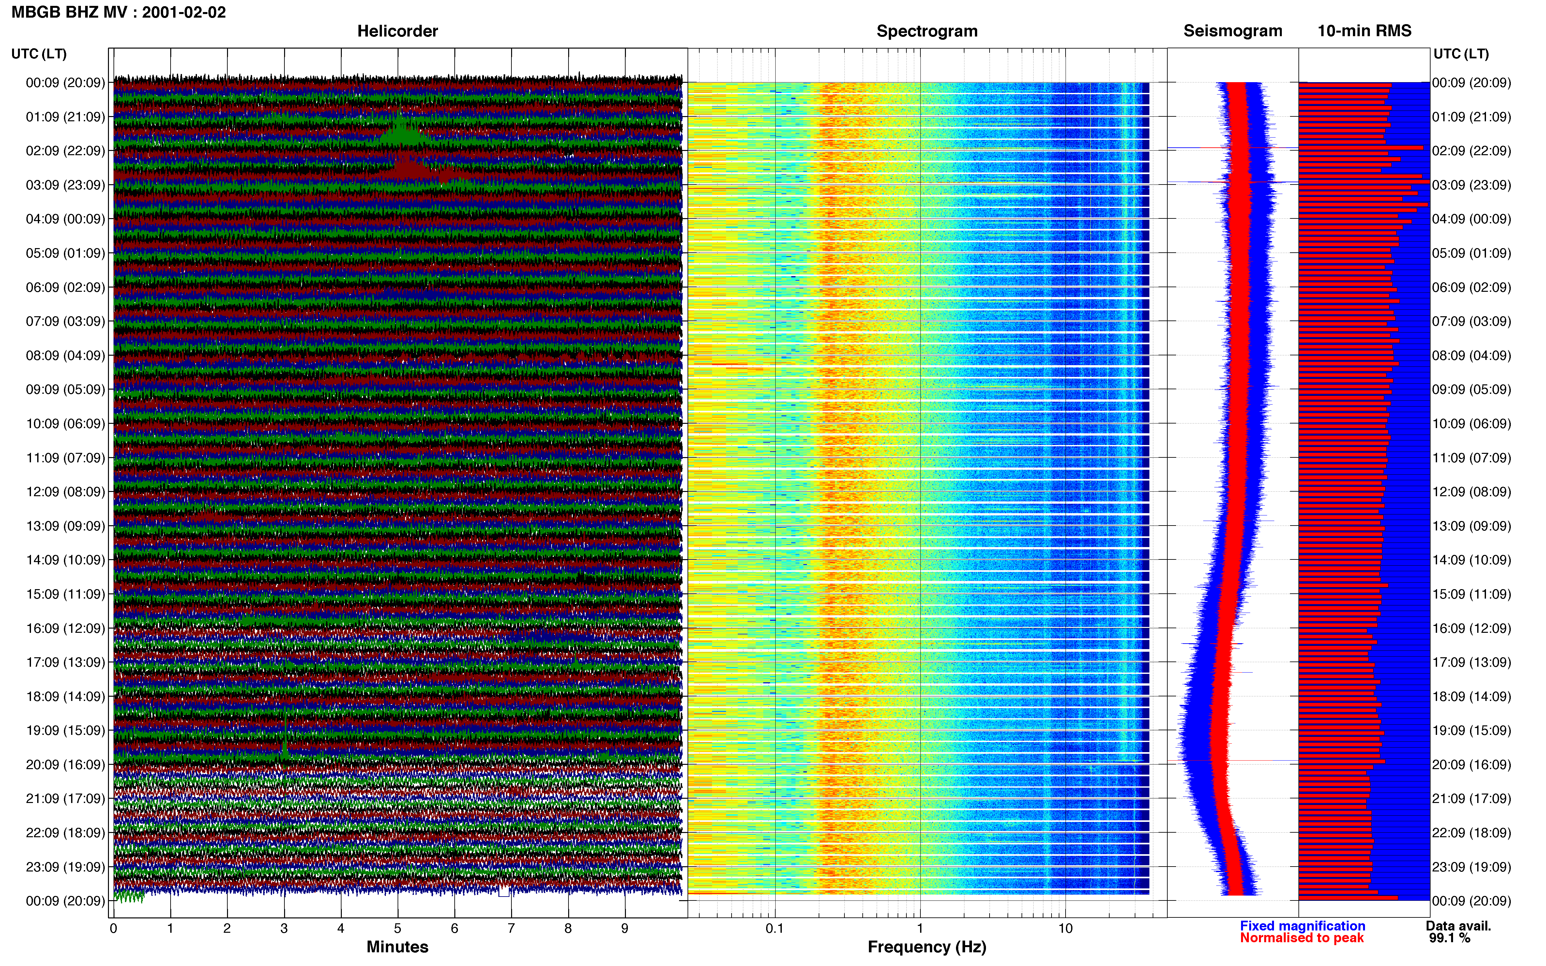This screenshot has height=966, width=1546.
Task: Click left time label 17:09 (13:09)
Action: pos(65,662)
